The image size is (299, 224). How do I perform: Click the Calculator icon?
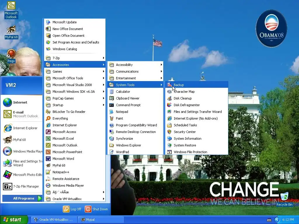(112, 92)
